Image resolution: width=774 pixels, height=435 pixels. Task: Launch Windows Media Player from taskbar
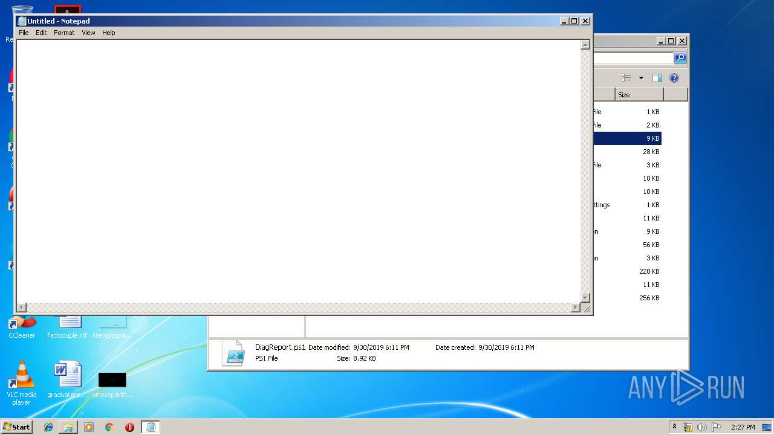89,427
